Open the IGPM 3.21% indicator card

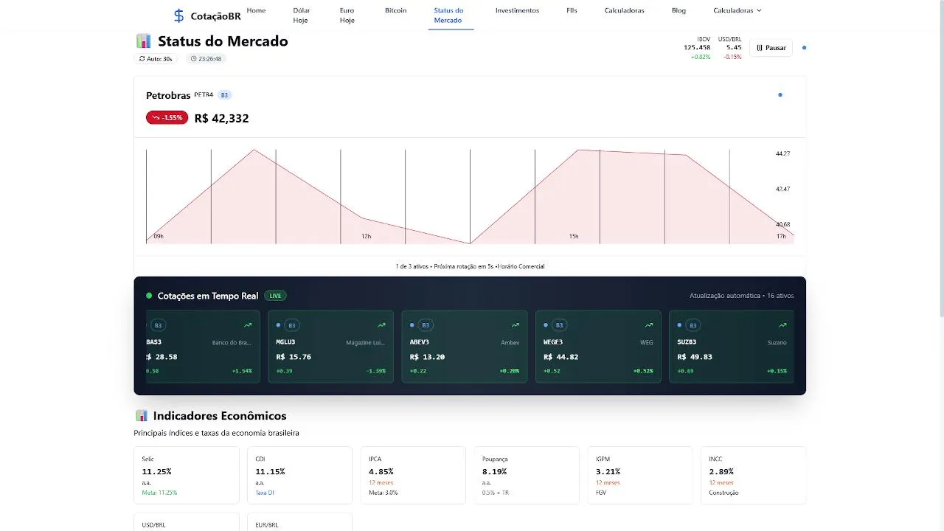[640, 475]
